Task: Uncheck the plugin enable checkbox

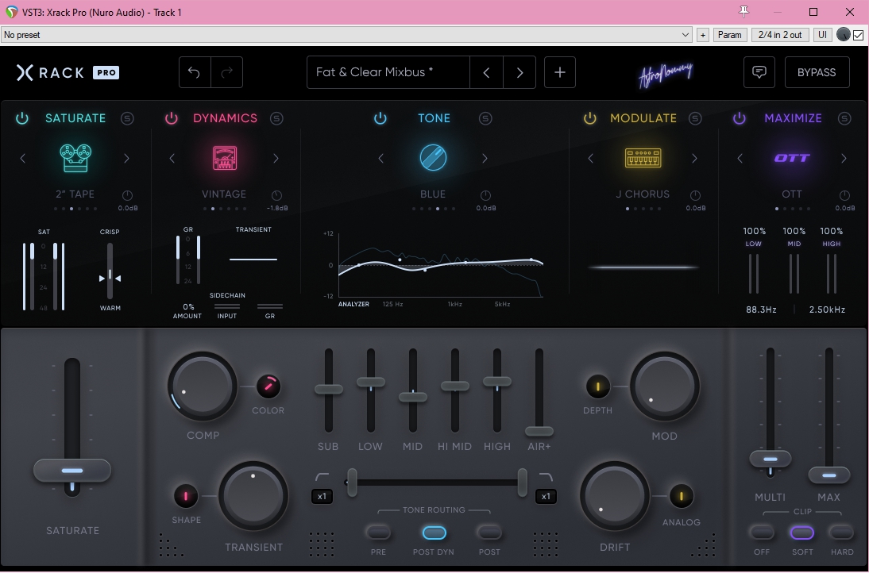Action: coord(859,35)
